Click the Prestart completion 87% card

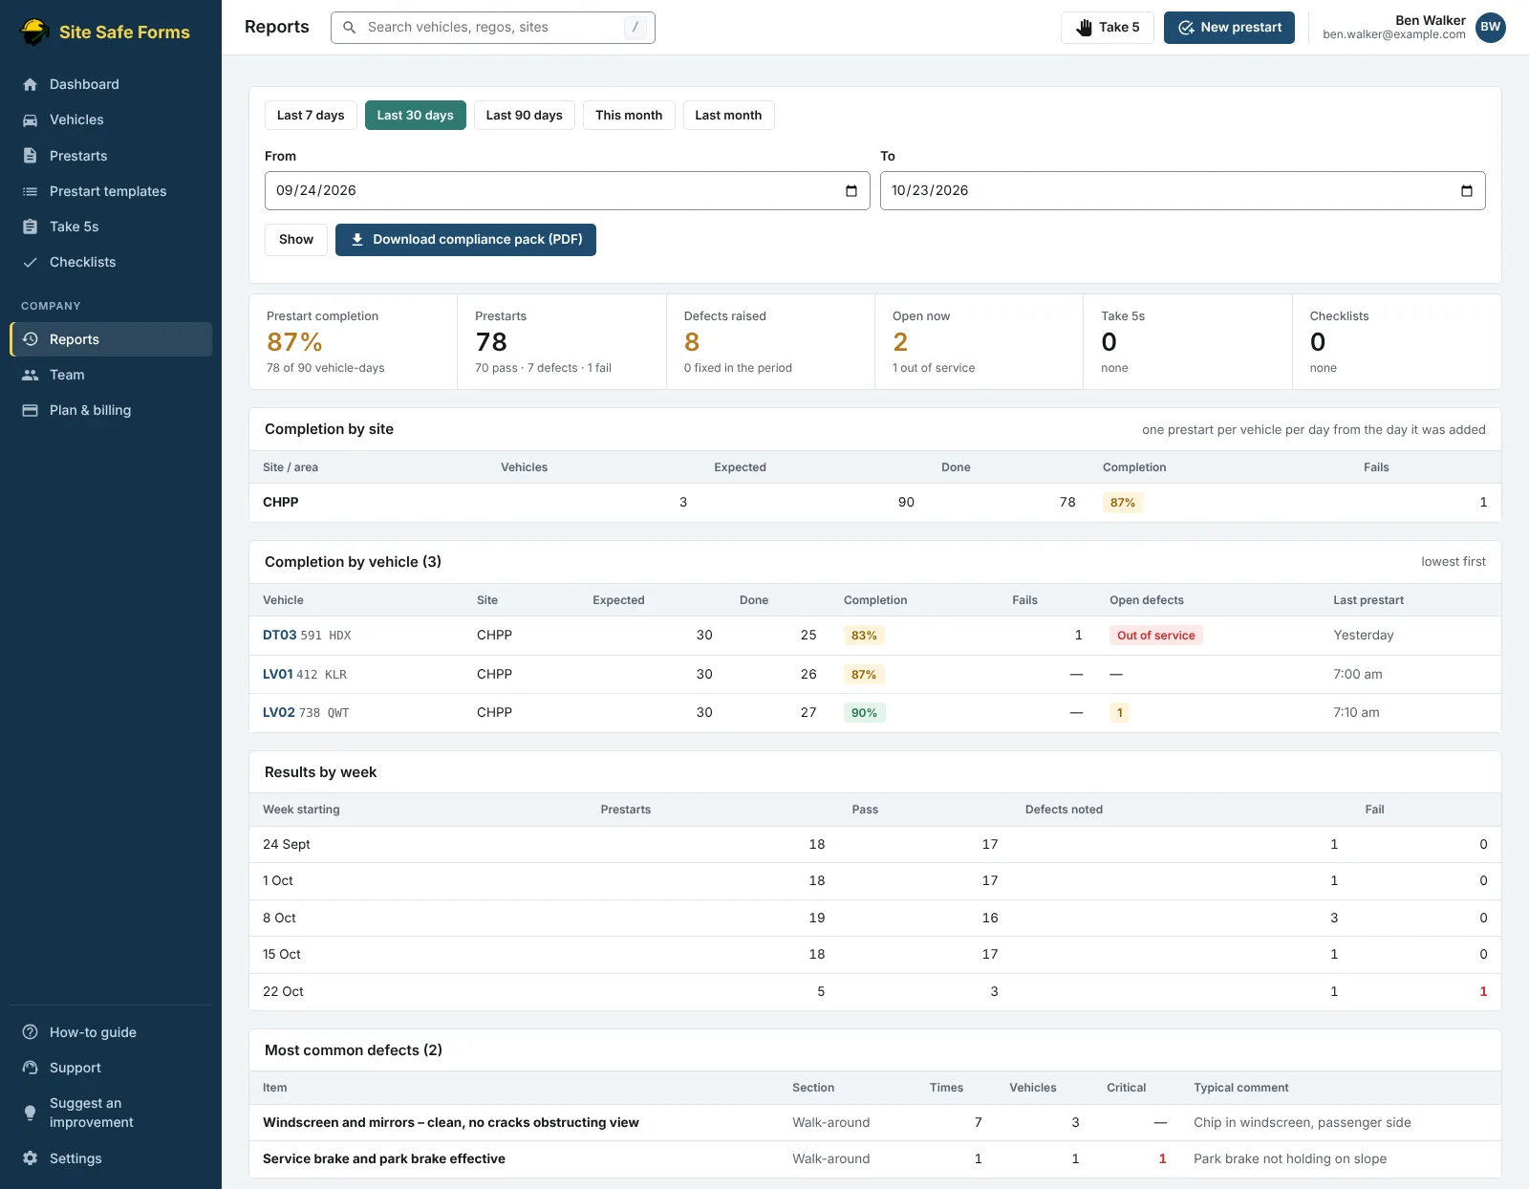[x=354, y=342]
